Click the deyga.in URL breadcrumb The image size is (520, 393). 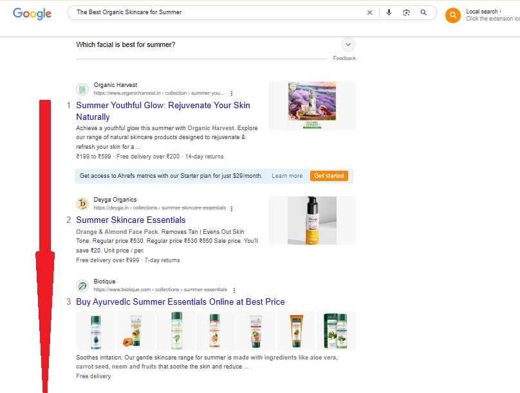(160, 208)
